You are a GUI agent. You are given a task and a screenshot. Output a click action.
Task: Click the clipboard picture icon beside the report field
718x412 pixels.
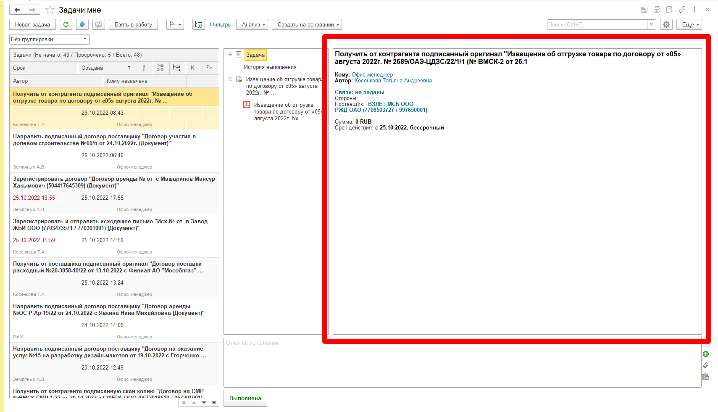pyautogui.click(x=706, y=377)
